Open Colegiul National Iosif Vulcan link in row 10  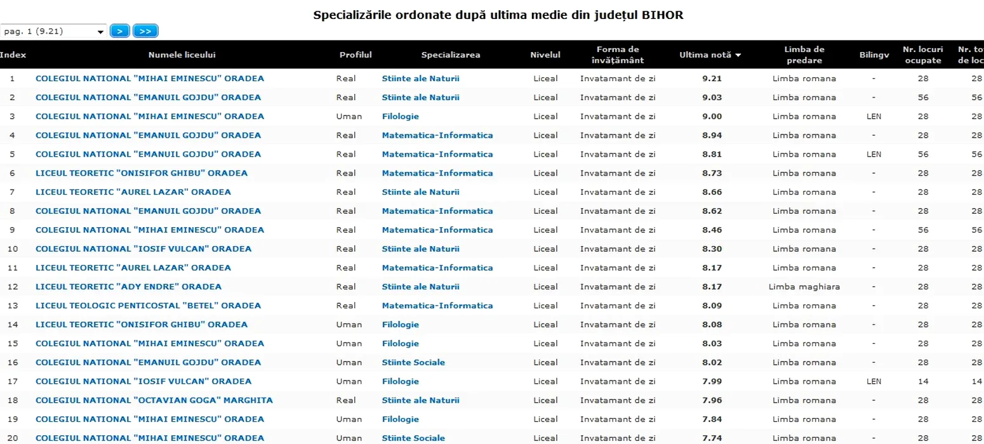click(x=143, y=249)
